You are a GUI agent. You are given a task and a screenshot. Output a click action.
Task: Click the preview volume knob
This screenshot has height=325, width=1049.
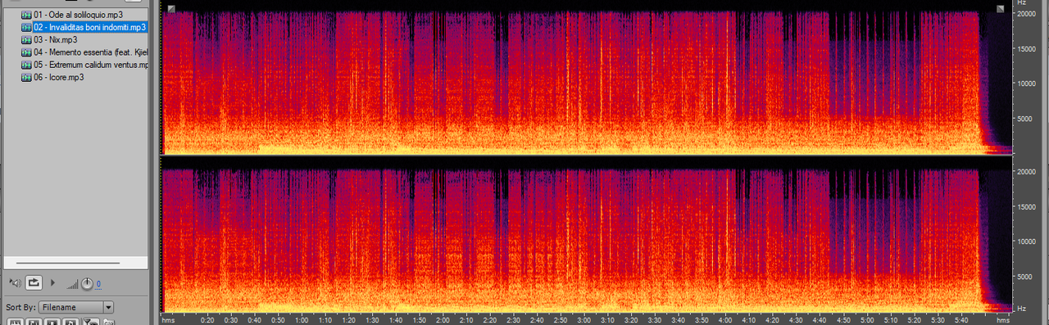coord(87,283)
